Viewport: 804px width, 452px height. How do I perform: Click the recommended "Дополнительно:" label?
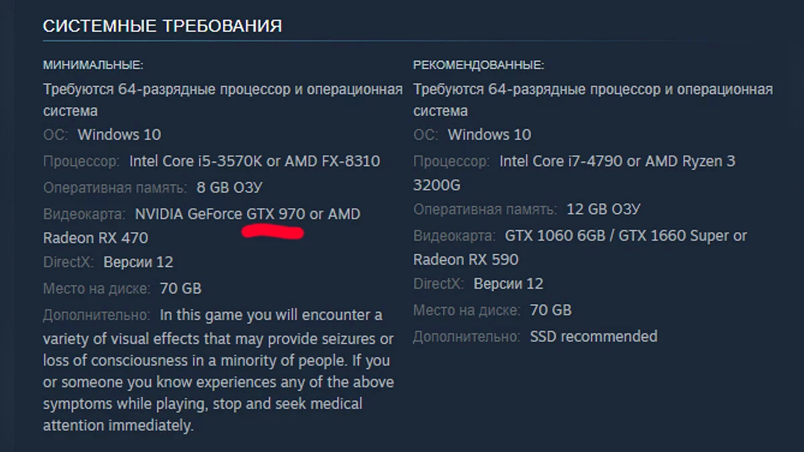click(x=466, y=336)
